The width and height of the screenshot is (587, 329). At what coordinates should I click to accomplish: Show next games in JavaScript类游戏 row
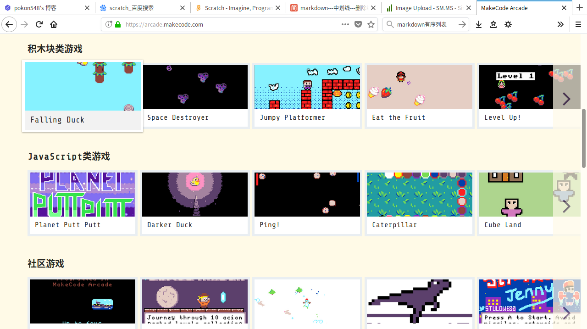(567, 206)
